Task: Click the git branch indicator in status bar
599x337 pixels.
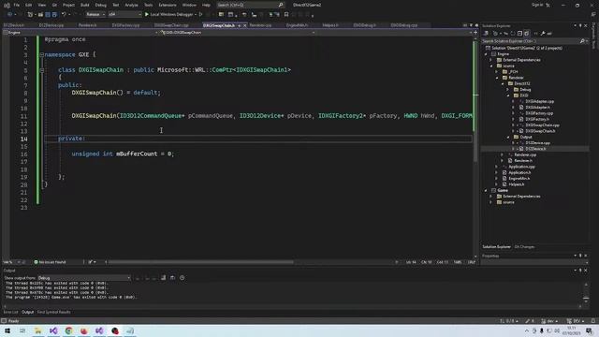Action: coord(549,321)
